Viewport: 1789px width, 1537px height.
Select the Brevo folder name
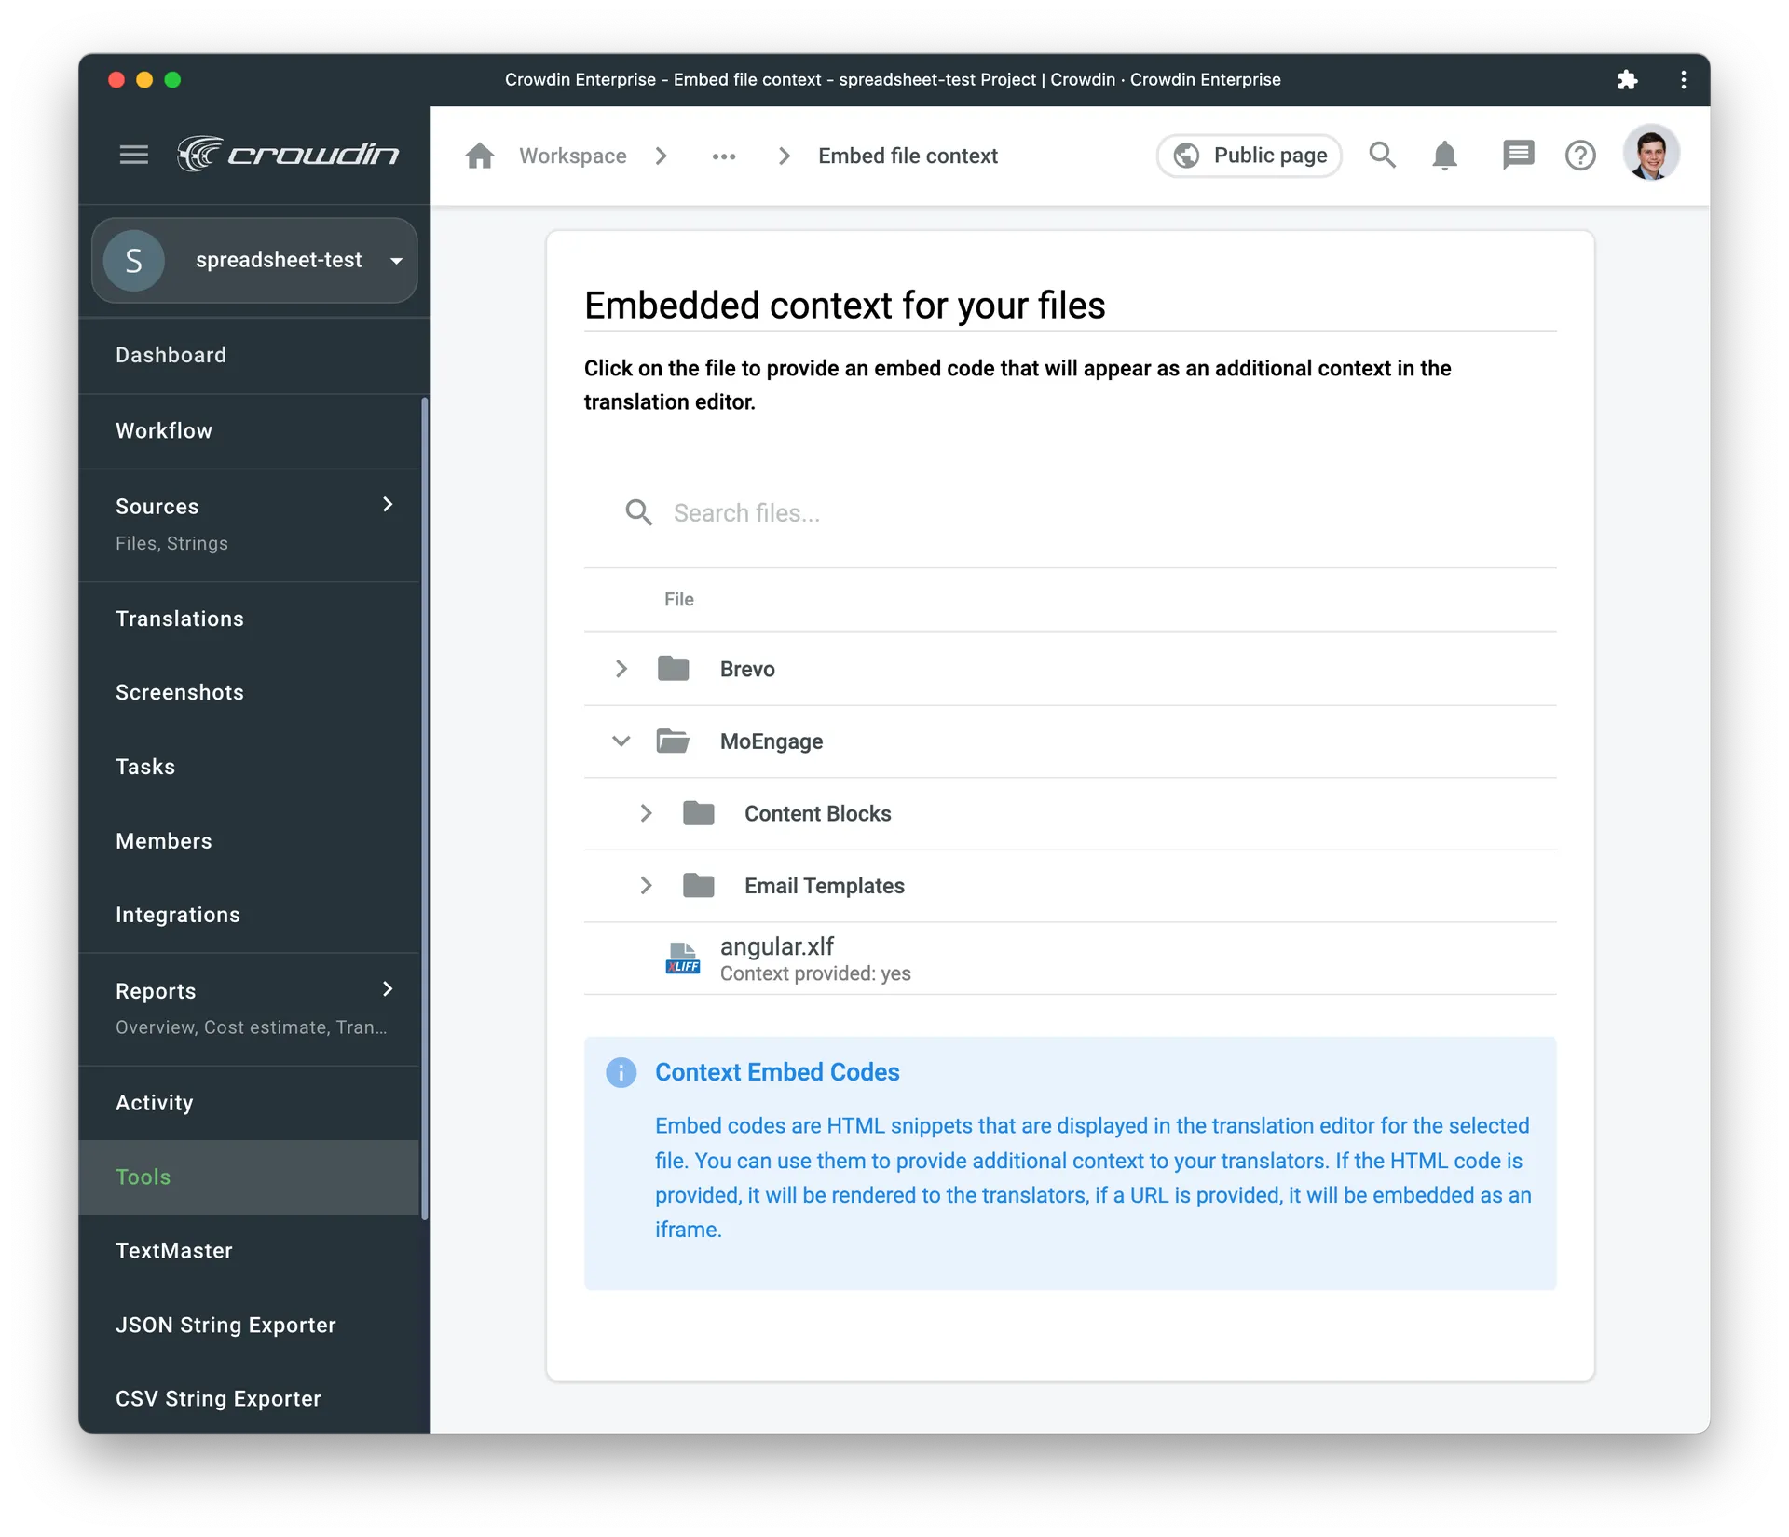[747, 669]
